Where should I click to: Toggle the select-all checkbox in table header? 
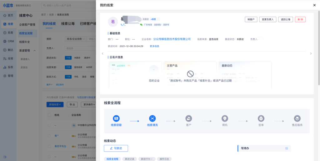click(x=49, y=115)
